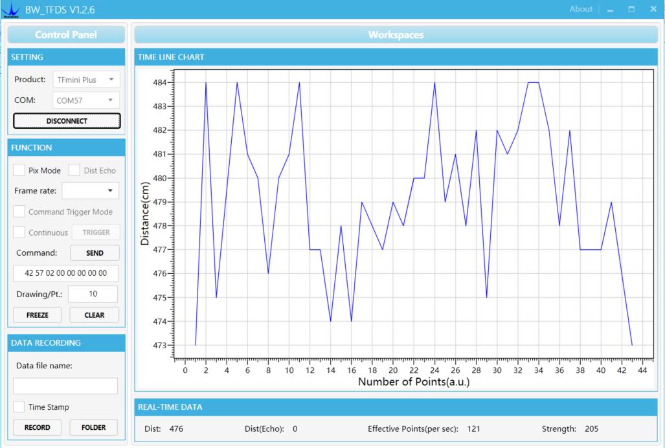Image resolution: width=665 pixels, height=448 pixels.
Task: Select the Control Panel header
Action: [x=66, y=35]
